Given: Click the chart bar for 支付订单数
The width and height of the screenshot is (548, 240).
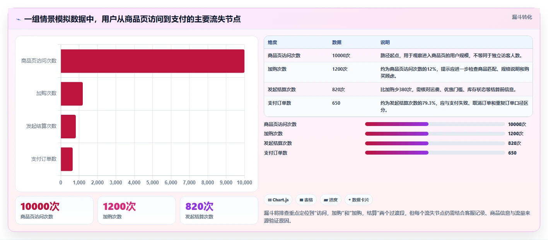Looking at the screenshot, I should coord(67,159).
